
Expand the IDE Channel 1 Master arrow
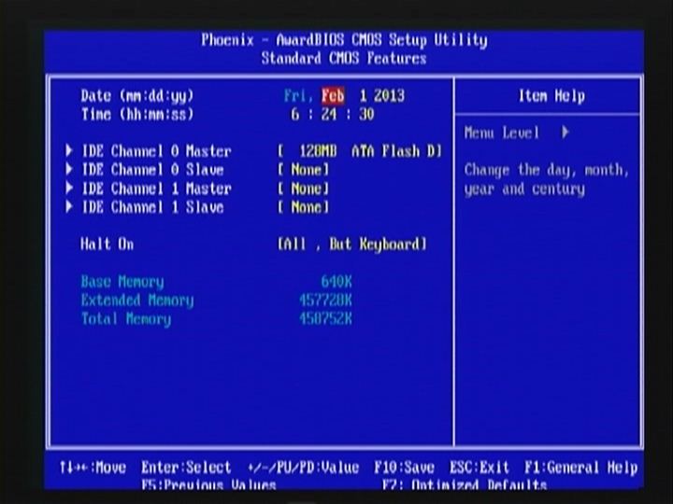(69, 189)
